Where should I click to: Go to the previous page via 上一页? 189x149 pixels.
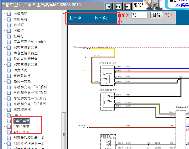coord(75,18)
